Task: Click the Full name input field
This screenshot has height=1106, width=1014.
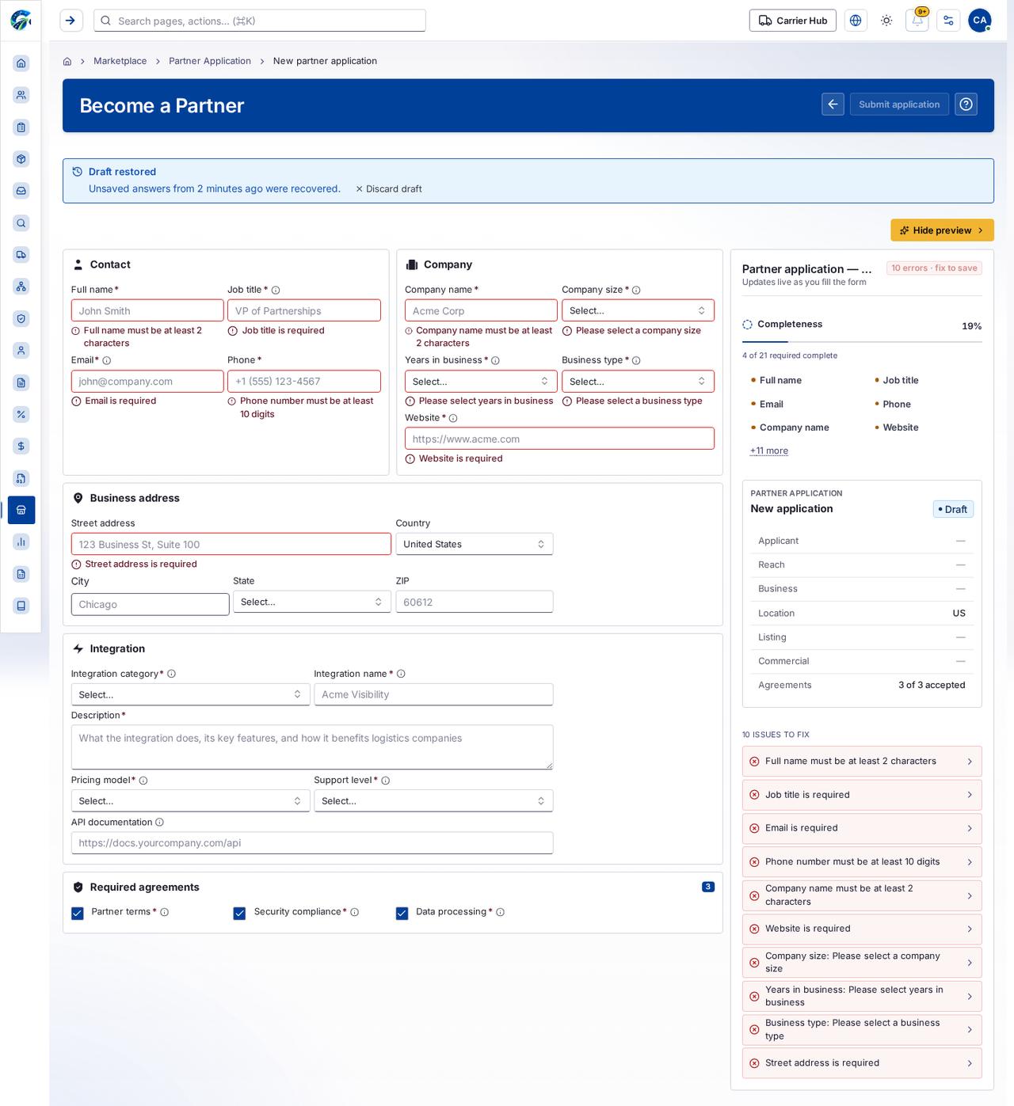Action: point(147,310)
